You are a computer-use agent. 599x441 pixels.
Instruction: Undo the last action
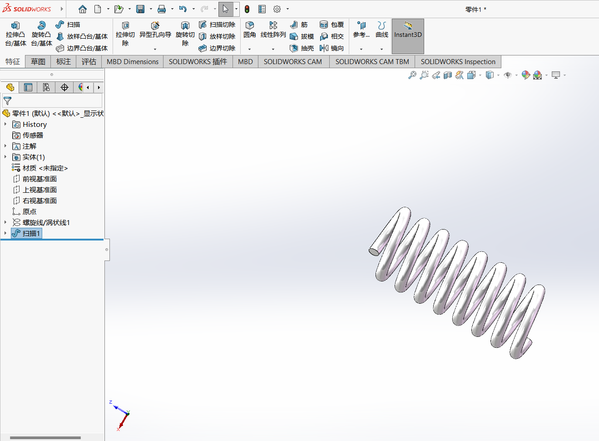coord(183,9)
